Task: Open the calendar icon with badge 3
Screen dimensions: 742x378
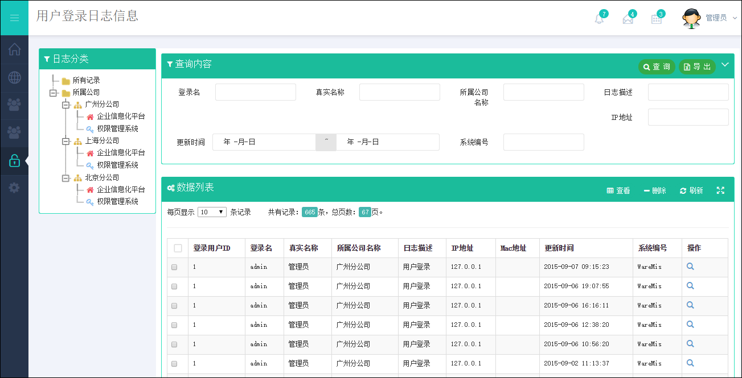Action: tap(656, 18)
